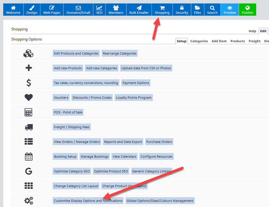Open Upload data from CSV or Photos
This screenshot has width=269, height=207.
point(146,68)
